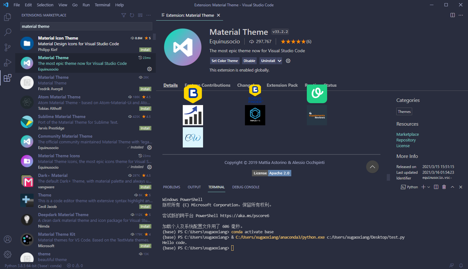Switch to the Details tab
Viewport: 468px width, 269px height.
(x=171, y=85)
